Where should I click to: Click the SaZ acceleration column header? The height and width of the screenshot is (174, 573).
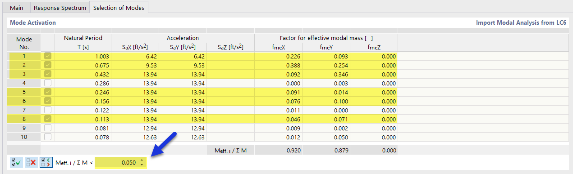coord(230,47)
